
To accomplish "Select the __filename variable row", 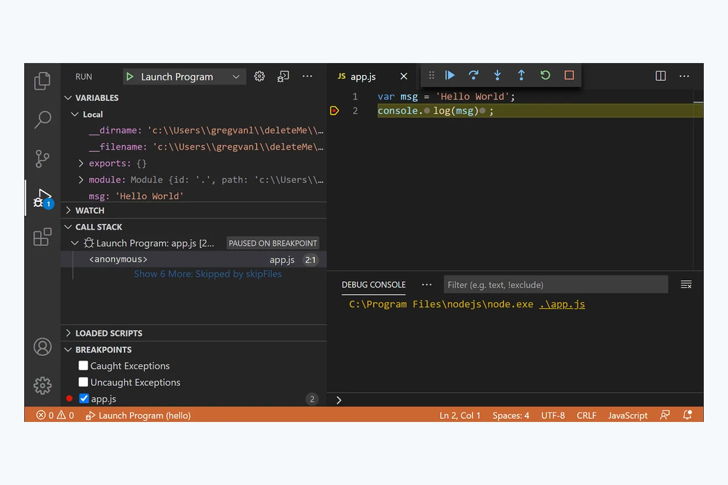I will pyautogui.click(x=194, y=147).
